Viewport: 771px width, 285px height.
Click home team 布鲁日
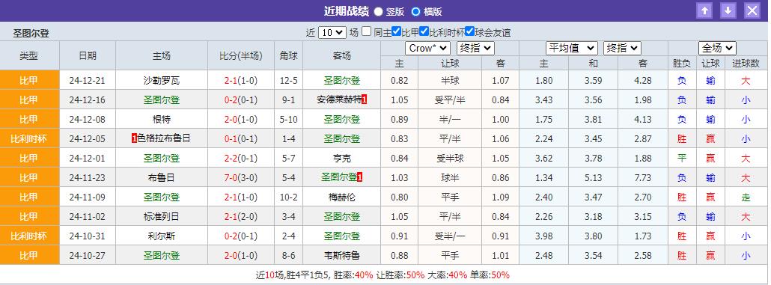161,178
